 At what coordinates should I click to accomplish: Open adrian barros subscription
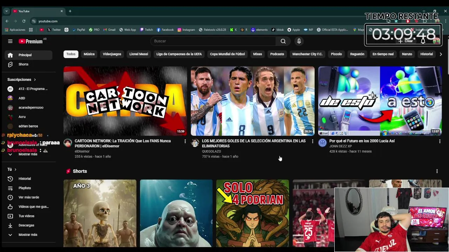(x=28, y=126)
